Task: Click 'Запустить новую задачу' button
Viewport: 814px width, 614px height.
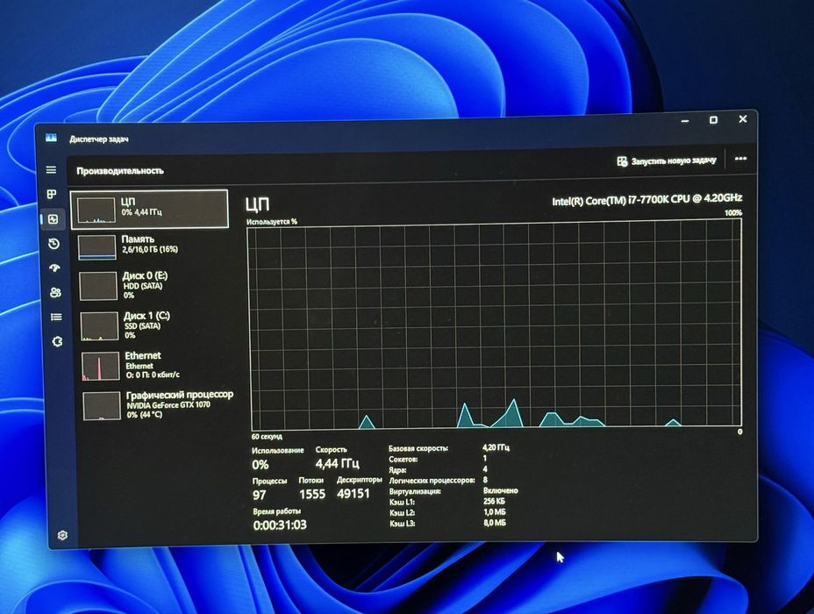Action: 667,161
